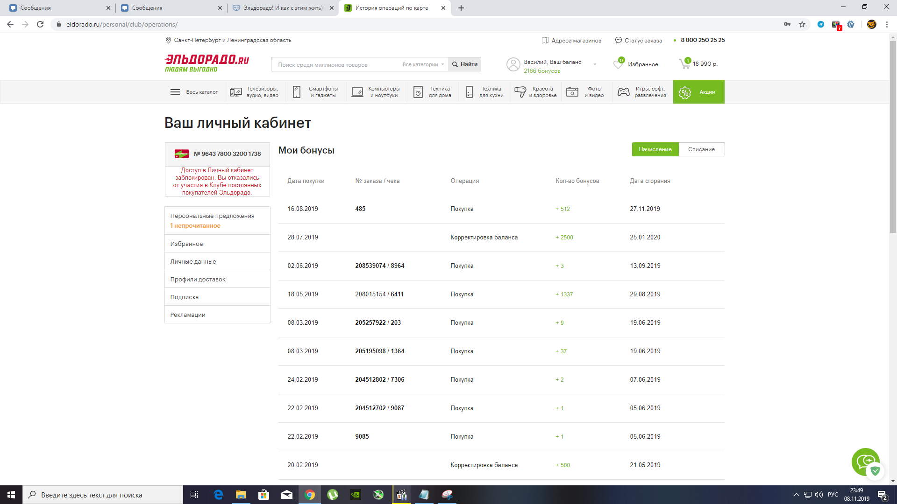Open Избранное in sidebar menu

(x=217, y=244)
